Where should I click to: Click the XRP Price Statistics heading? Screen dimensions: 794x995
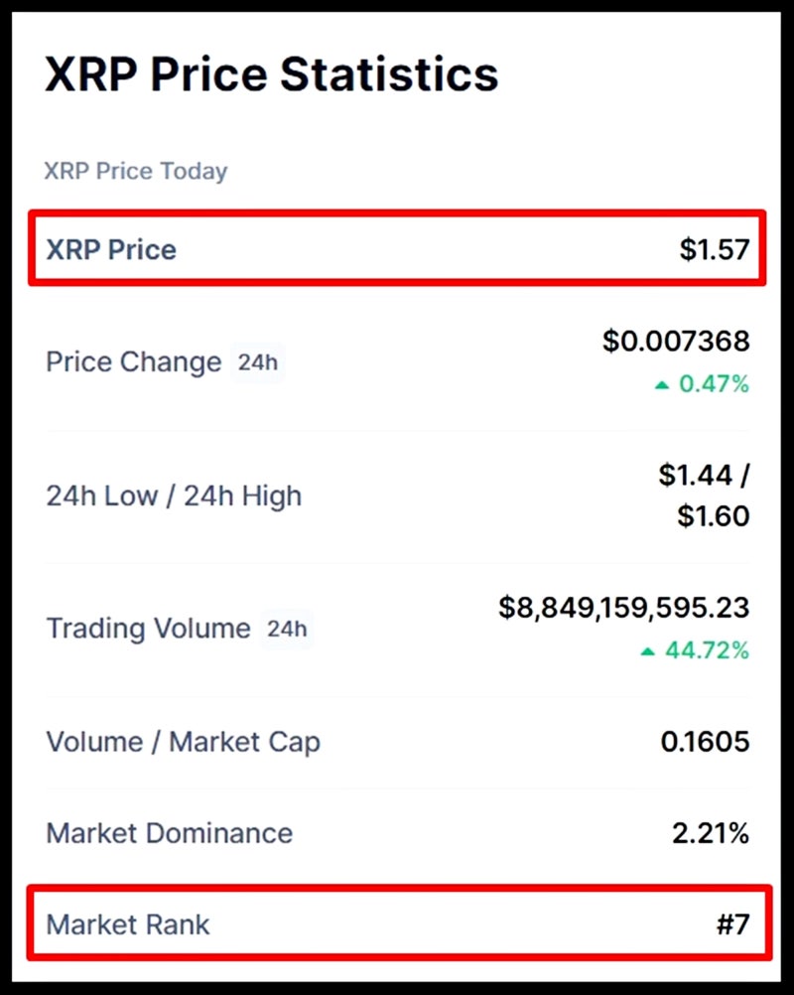tap(272, 74)
